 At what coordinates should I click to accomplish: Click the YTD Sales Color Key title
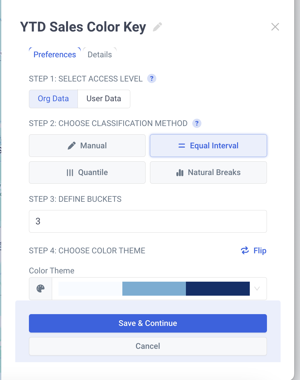point(83,27)
